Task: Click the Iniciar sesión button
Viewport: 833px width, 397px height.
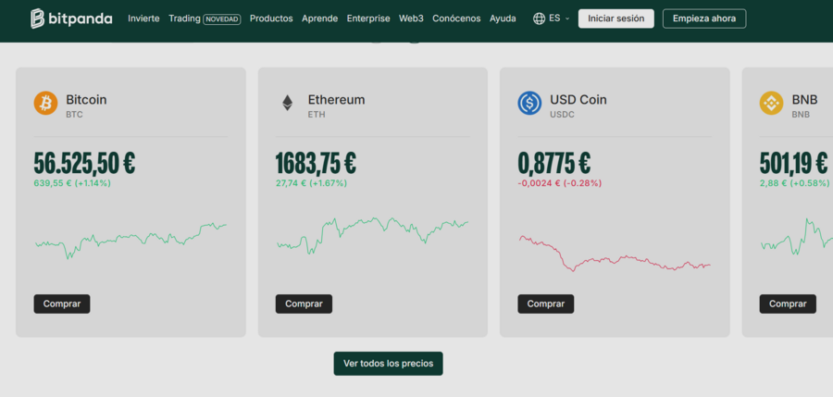Action: tap(616, 19)
